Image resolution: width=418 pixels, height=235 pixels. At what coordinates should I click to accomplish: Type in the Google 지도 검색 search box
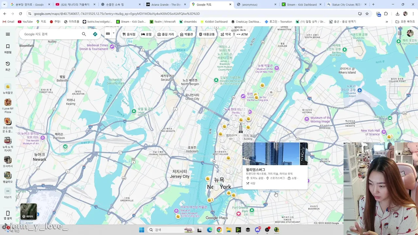pos(51,34)
